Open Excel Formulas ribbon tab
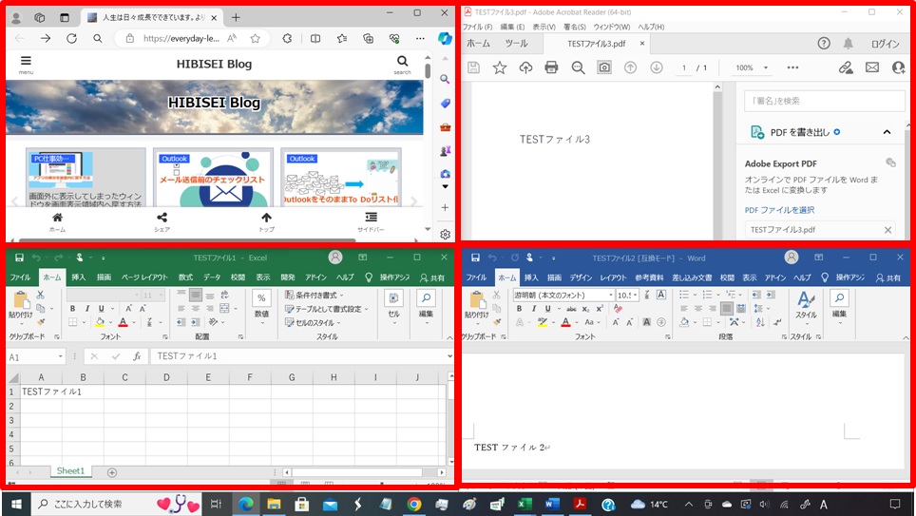Screen dimensions: 916x516 point(186,277)
